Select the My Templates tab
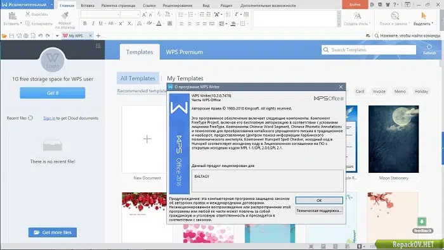Screen dimensions: 444x250 pos(185,78)
